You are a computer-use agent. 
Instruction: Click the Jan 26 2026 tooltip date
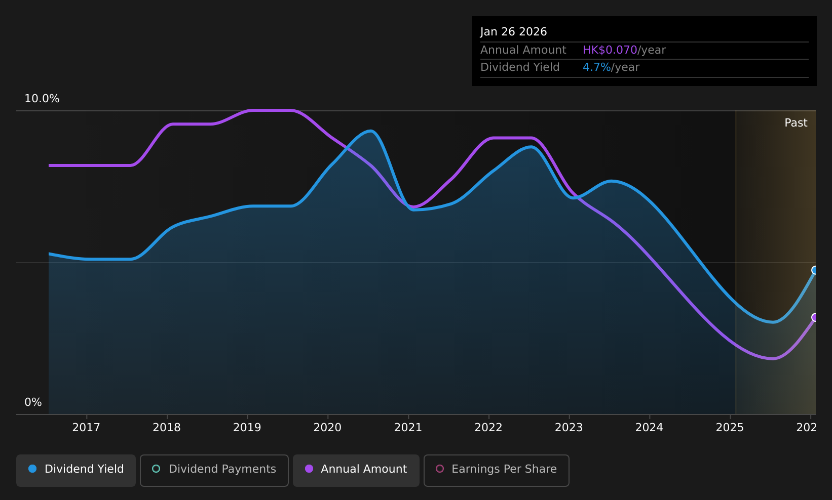[513, 32]
